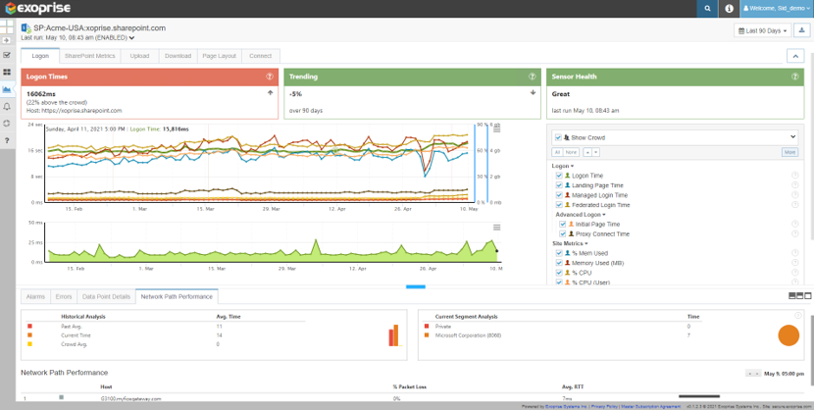814x410 pixels.
Task: Uncheck the Logon Time checkbox
Action: coord(559,176)
